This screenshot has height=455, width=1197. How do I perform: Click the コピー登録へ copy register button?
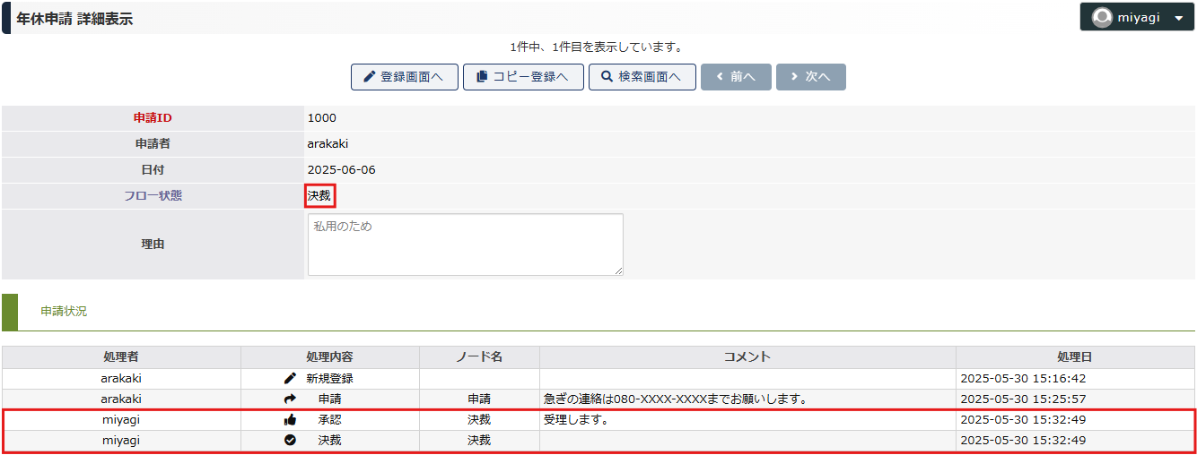click(523, 77)
